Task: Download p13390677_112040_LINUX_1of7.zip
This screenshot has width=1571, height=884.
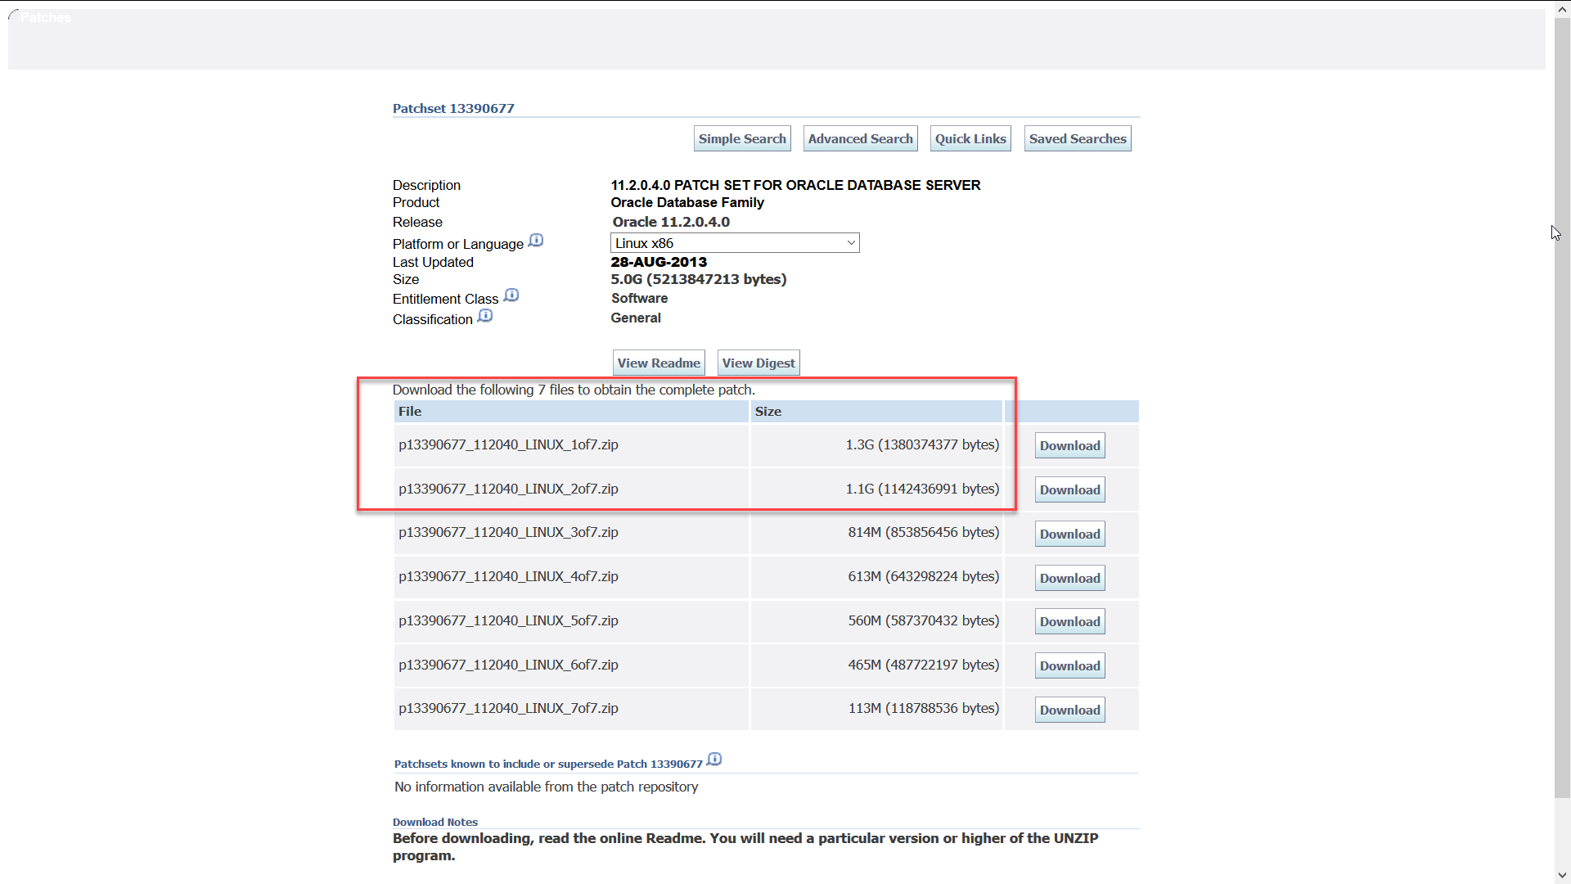Action: [1069, 445]
